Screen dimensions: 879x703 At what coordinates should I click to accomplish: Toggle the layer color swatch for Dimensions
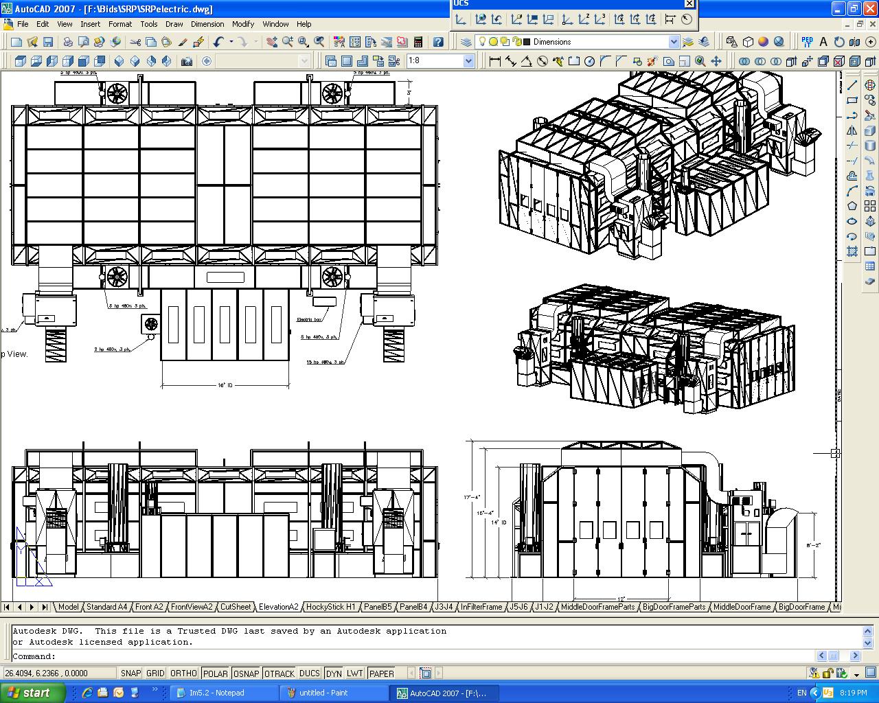point(528,42)
